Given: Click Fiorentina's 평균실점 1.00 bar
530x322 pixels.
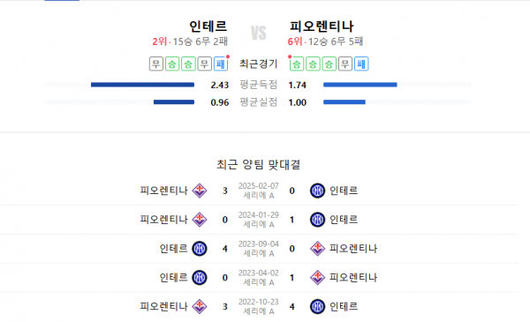Looking at the screenshot, I should [344, 102].
